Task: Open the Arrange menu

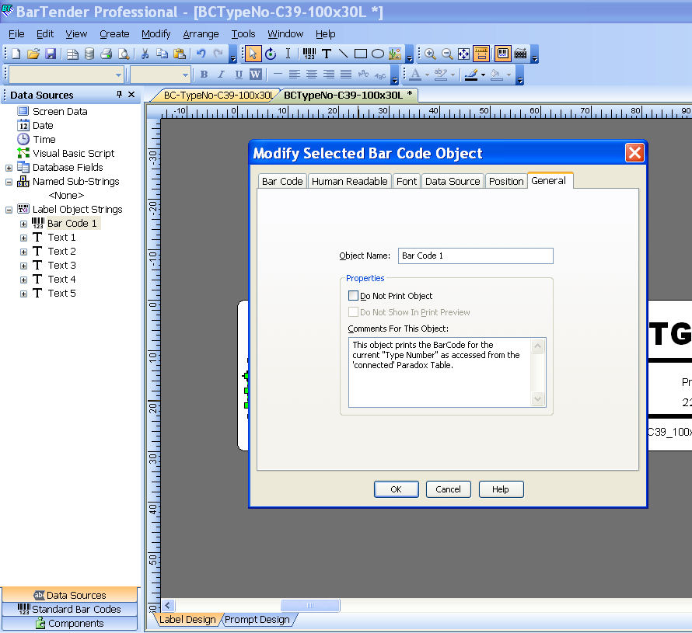Action: click(201, 34)
